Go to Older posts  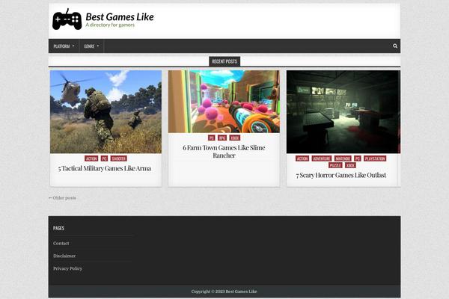(x=62, y=197)
